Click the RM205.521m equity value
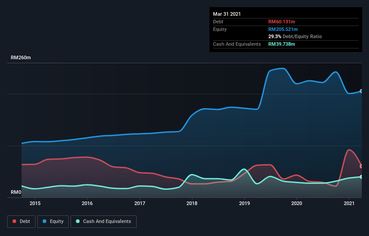 (283, 29)
